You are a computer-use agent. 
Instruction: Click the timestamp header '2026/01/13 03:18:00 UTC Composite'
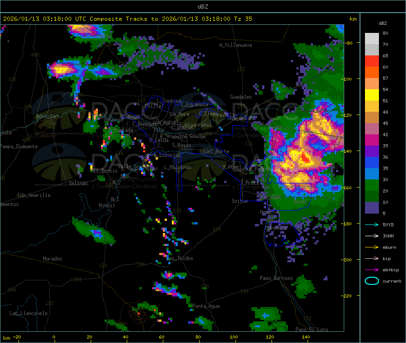(62, 19)
